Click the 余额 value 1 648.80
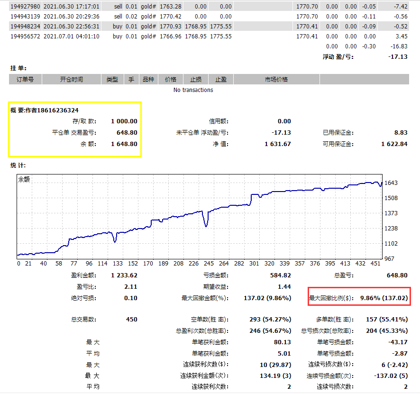420x394 pixels. click(x=124, y=144)
